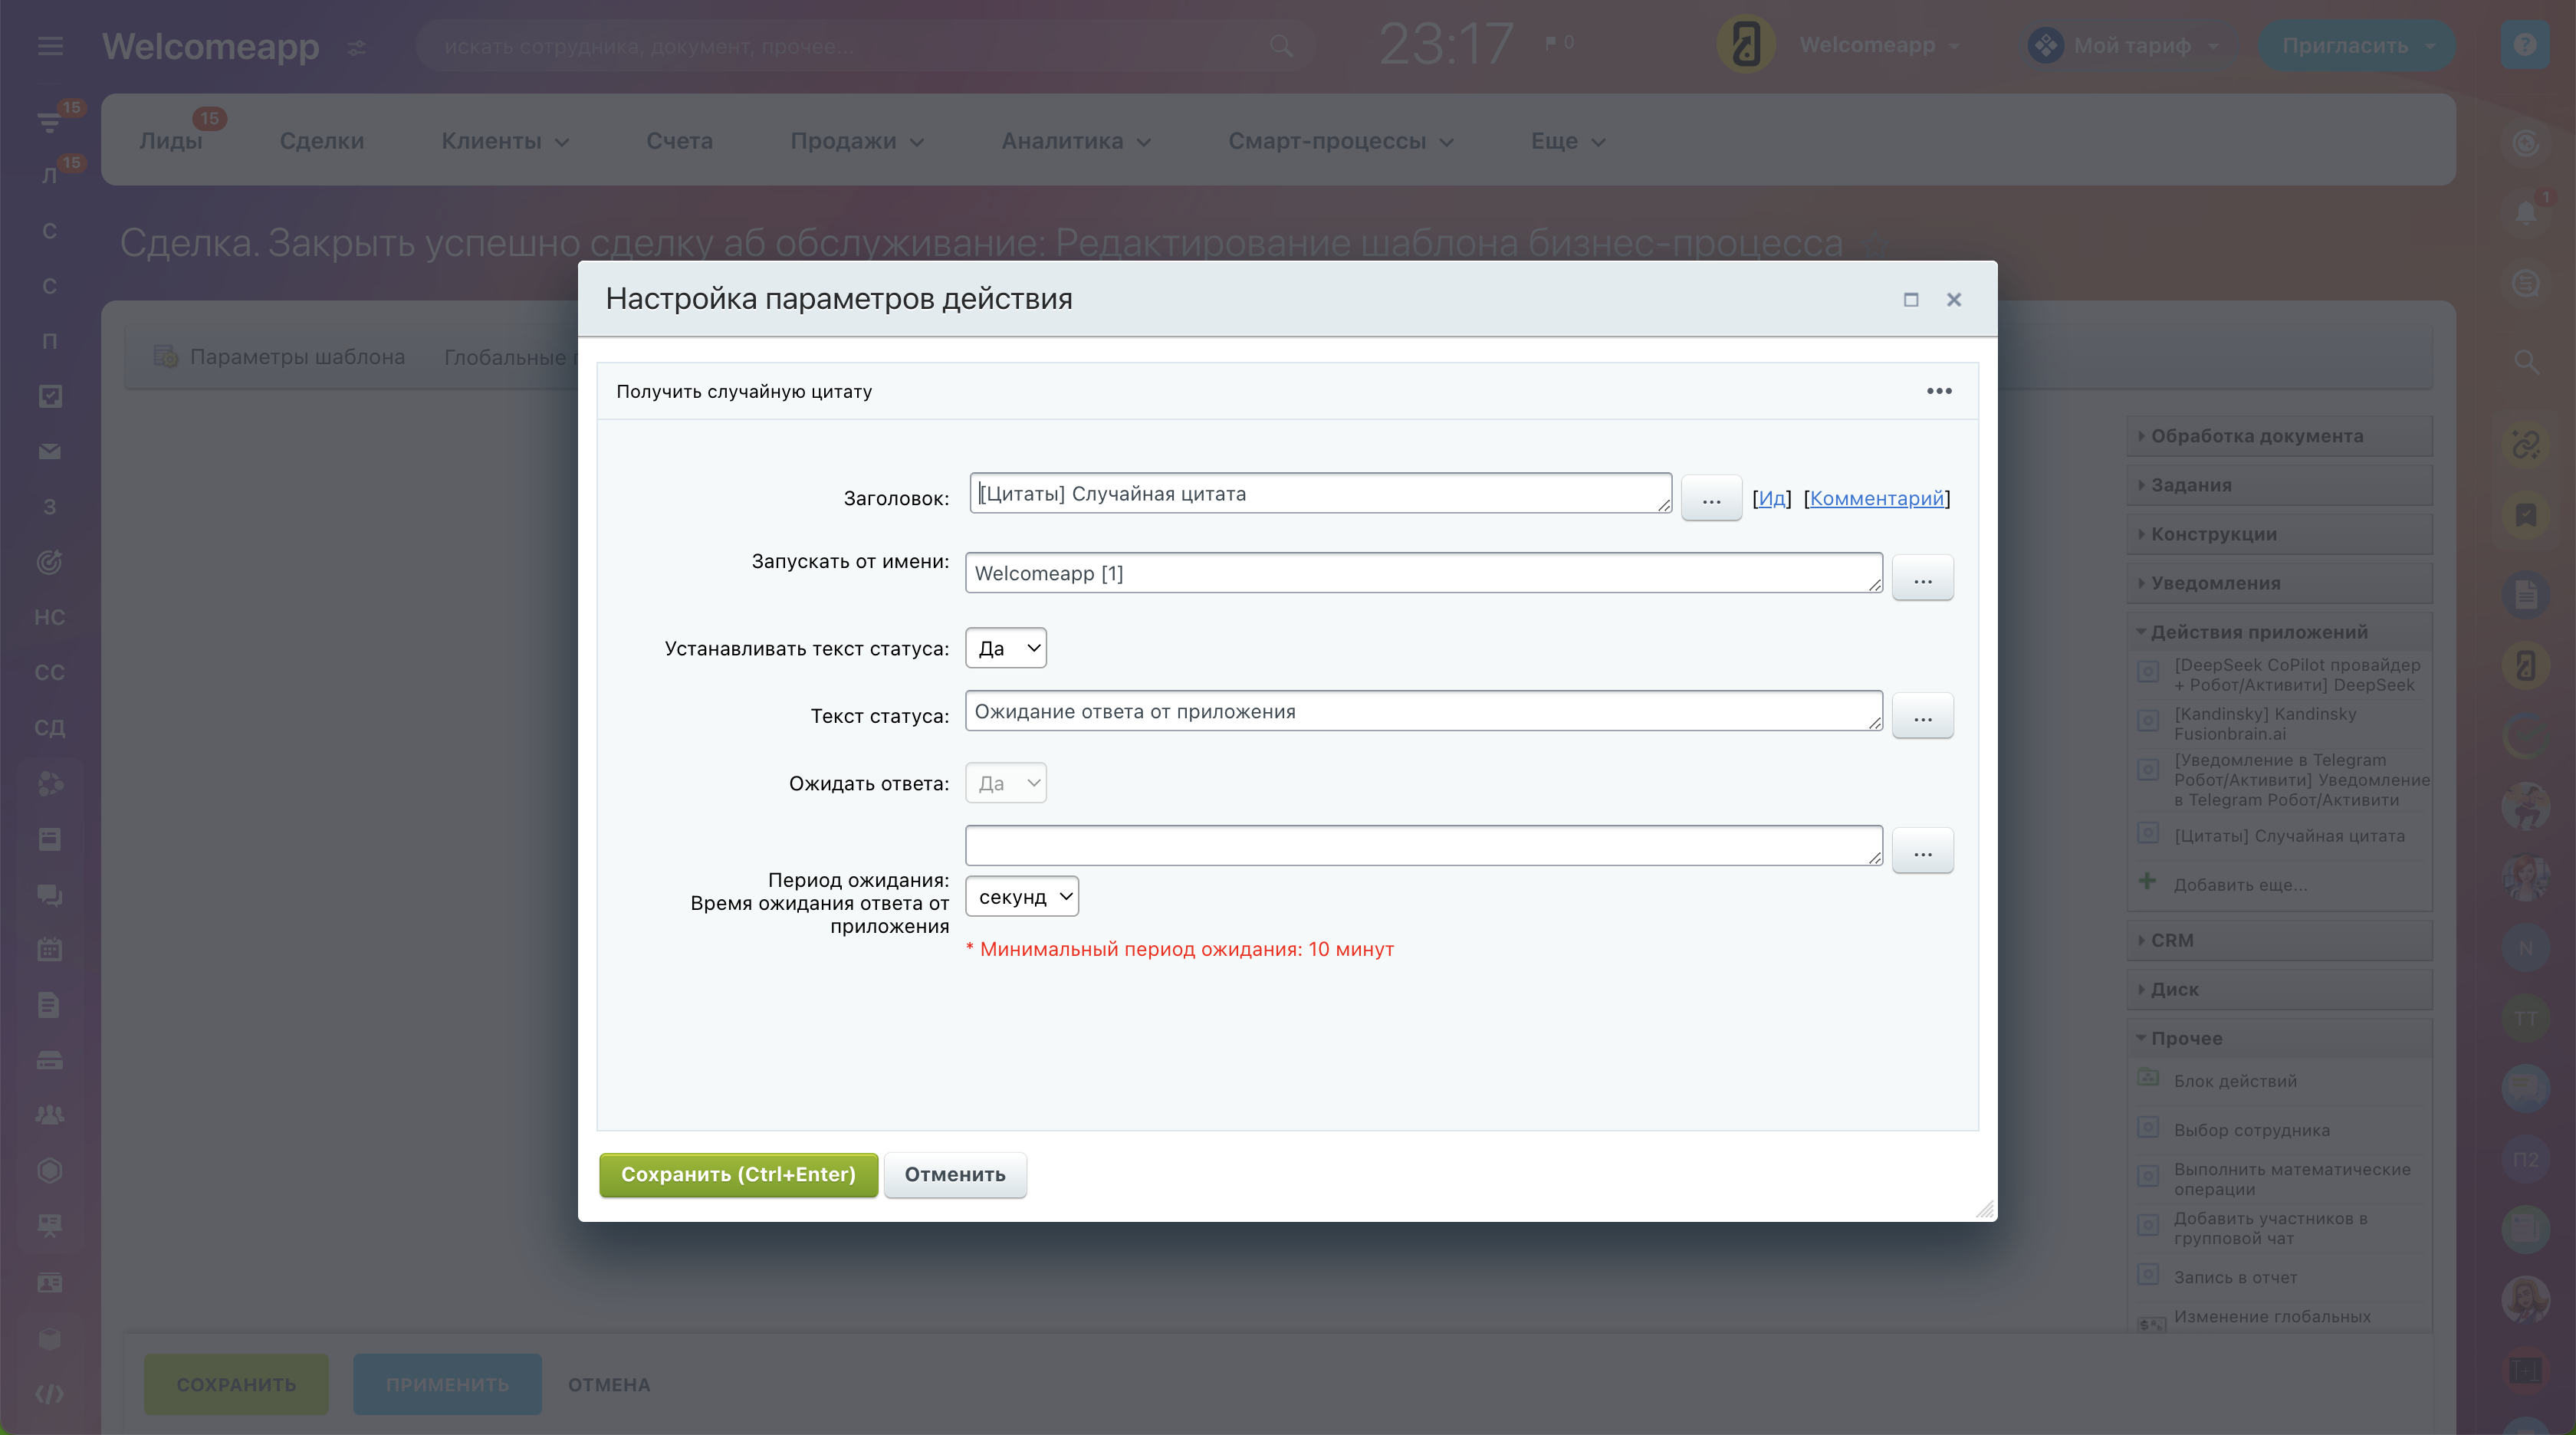Open user selector for Запускать от имени
The width and height of the screenshot is (2576, 1435).
coord(1922,579)
